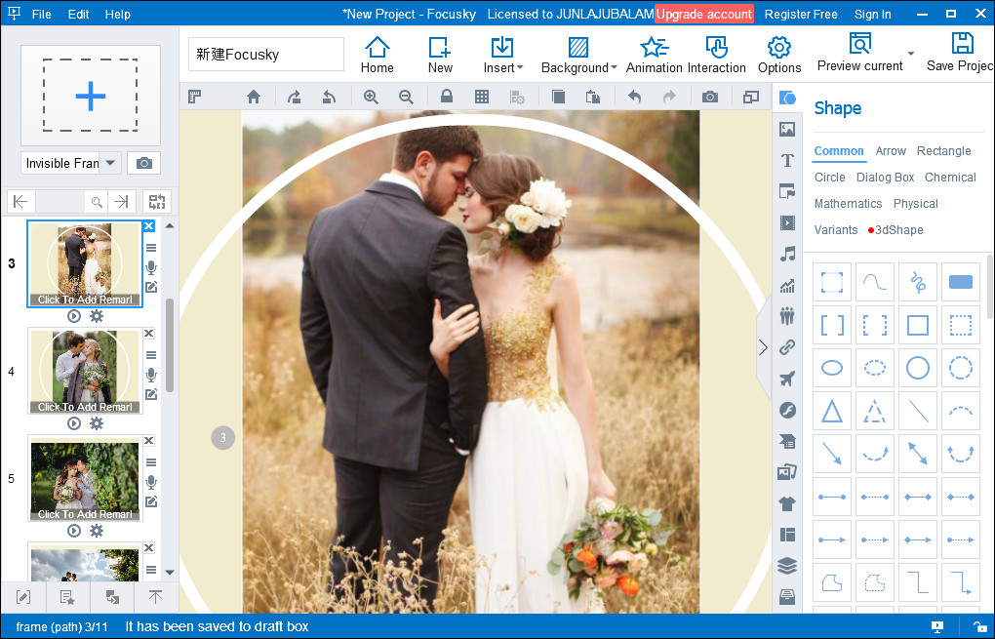Select the T-shirt theme icon in the sidebar
The image size is (995, 639).
(787, 503)
